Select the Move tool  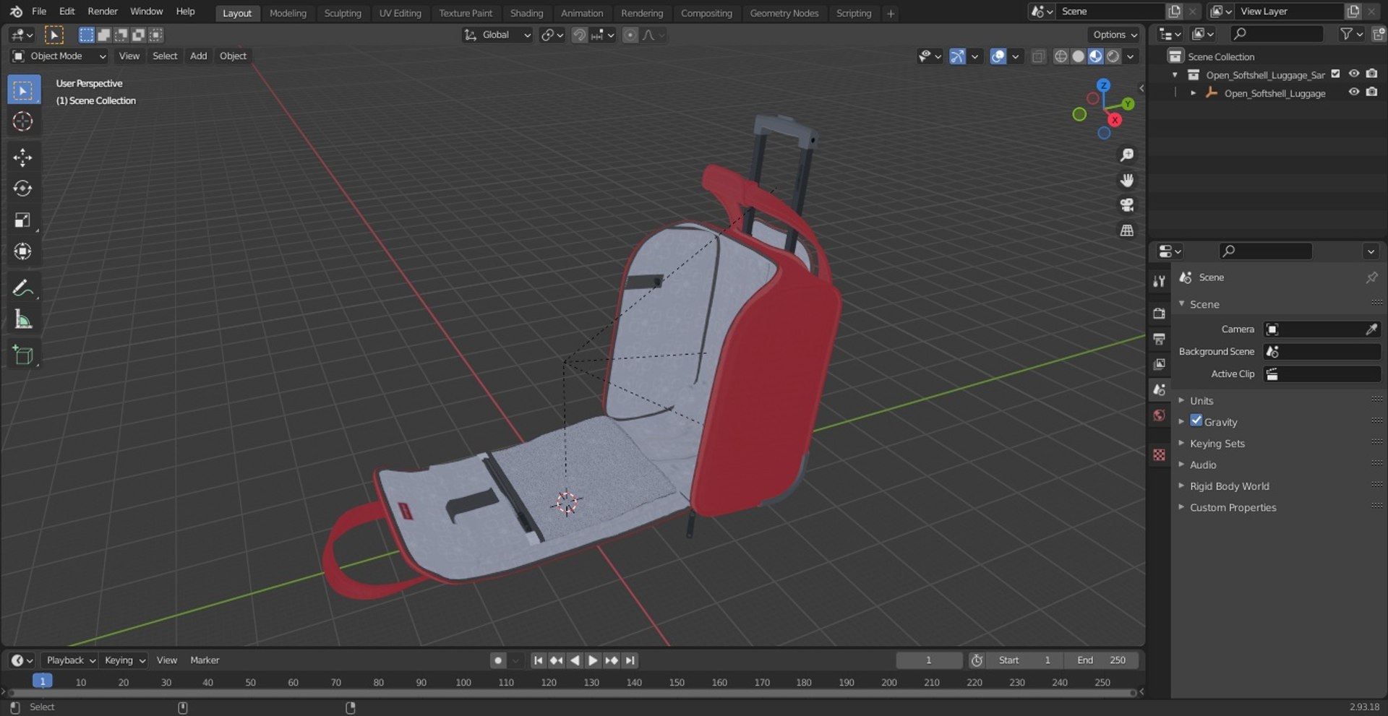click(23, 158)
